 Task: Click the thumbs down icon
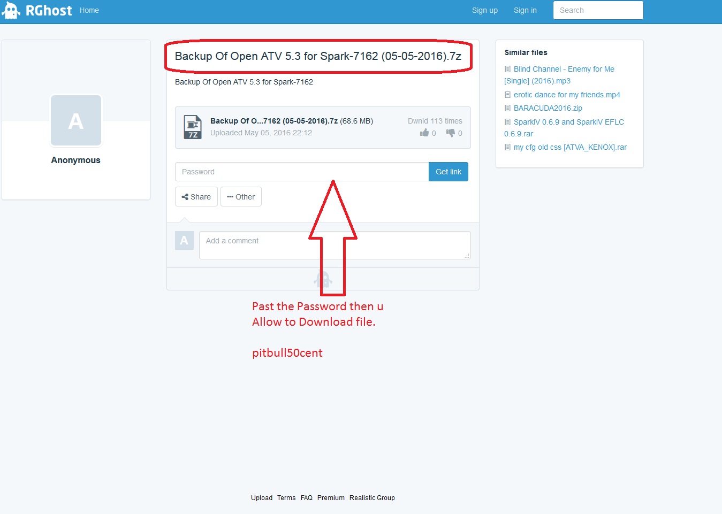click(451, 133)
